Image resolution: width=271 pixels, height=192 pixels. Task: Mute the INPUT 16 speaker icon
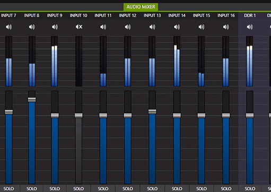tap(226, 27)
